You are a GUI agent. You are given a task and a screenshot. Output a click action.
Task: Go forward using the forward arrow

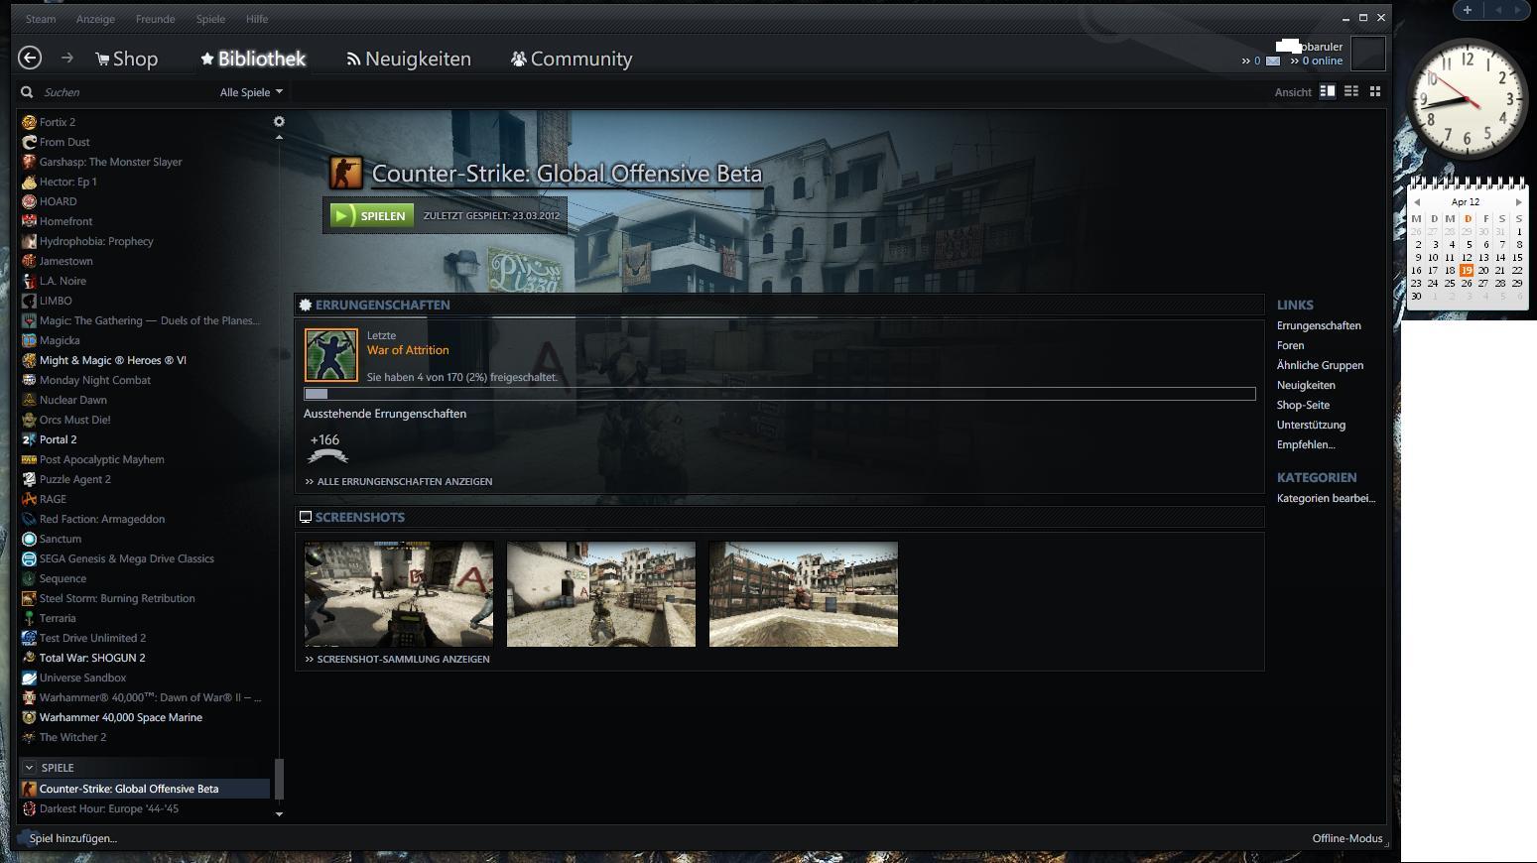click(x=67, y=59)
